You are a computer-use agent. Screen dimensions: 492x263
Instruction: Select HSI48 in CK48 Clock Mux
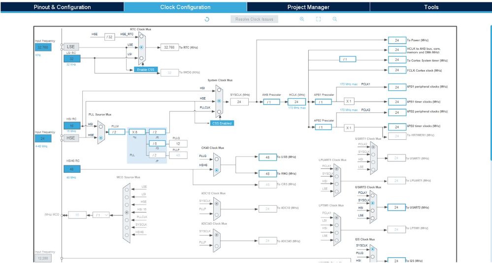(x=217, y=170)
